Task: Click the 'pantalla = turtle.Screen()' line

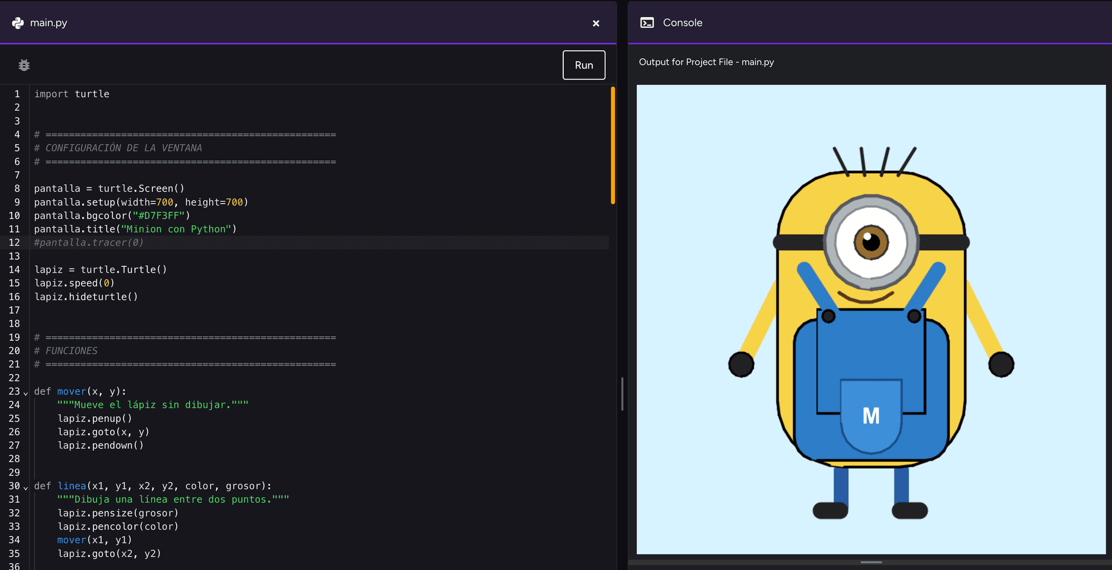Action: coord(109,189)
